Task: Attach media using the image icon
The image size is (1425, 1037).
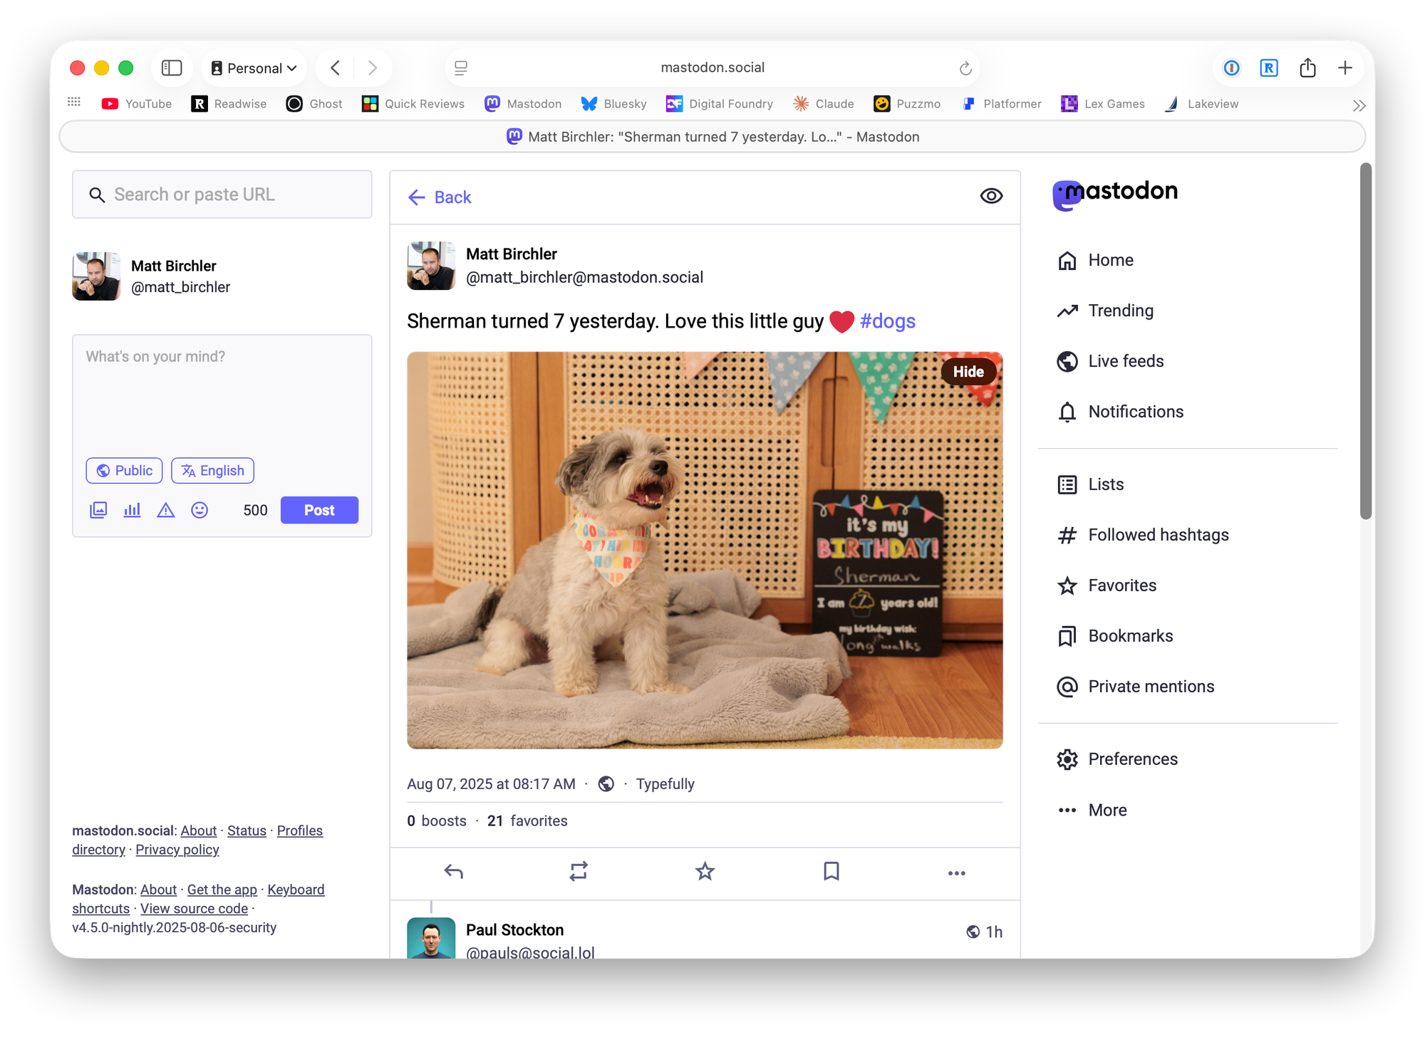Action: pos(98,510)
